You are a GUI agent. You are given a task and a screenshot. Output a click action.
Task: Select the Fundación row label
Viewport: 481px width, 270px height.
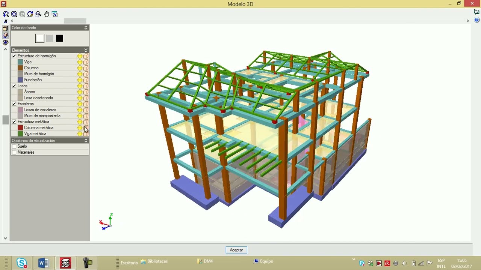(33, 80)
